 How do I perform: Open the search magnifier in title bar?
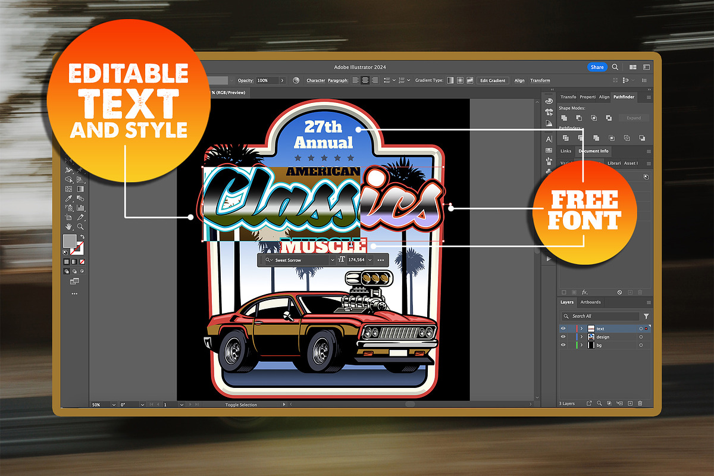pos(615,67)
